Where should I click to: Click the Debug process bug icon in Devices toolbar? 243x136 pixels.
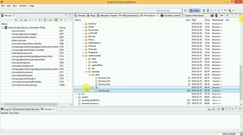pyautogui.click(x=16, y=20)
